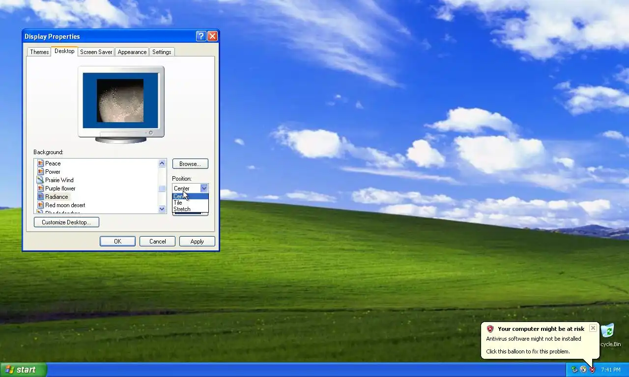Click the Power wallpaper file icon
The height and width of the screenshot is (377, 629).
click(x=40, y=172)
